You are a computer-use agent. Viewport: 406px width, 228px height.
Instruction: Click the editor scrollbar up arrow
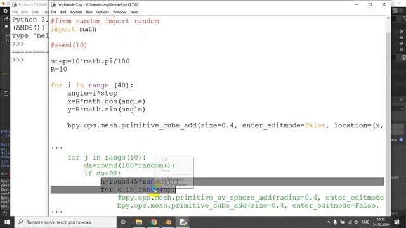click(x=388, y=18)
